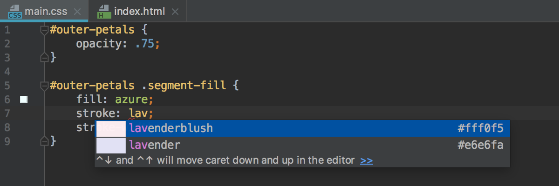The height and width of the screenshot is (186, 559).
Task: Click line number 4 in the gutter
Action: (x=7, y=72)
